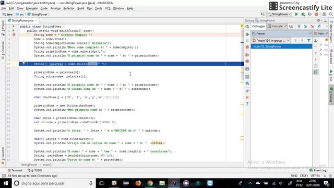Toggle Mute Breakpoints in Debug panel
Viewport: 334px width, 188px height.
[247, 61]
